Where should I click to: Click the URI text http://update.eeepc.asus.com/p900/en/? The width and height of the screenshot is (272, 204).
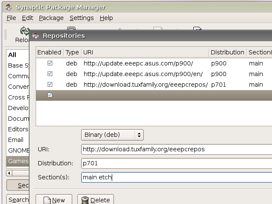pos(143,74)
